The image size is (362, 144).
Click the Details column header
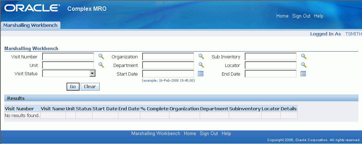point(289,109)
